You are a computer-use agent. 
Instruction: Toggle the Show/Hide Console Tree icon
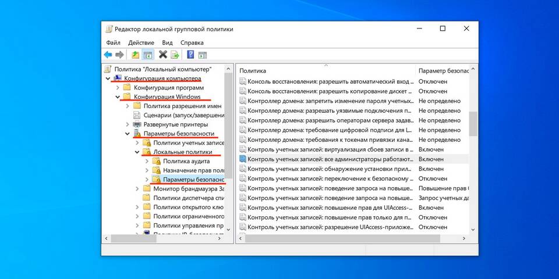pos(148,55)
